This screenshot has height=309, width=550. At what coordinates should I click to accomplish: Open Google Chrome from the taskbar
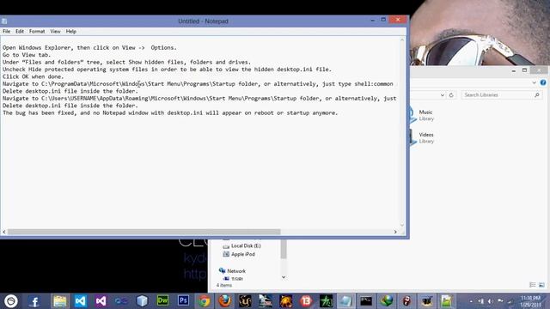click(204, 301)
